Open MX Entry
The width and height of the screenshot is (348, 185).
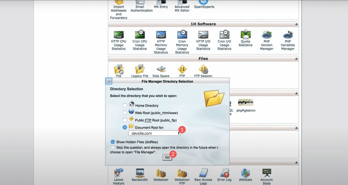click(x=161, y=4)
